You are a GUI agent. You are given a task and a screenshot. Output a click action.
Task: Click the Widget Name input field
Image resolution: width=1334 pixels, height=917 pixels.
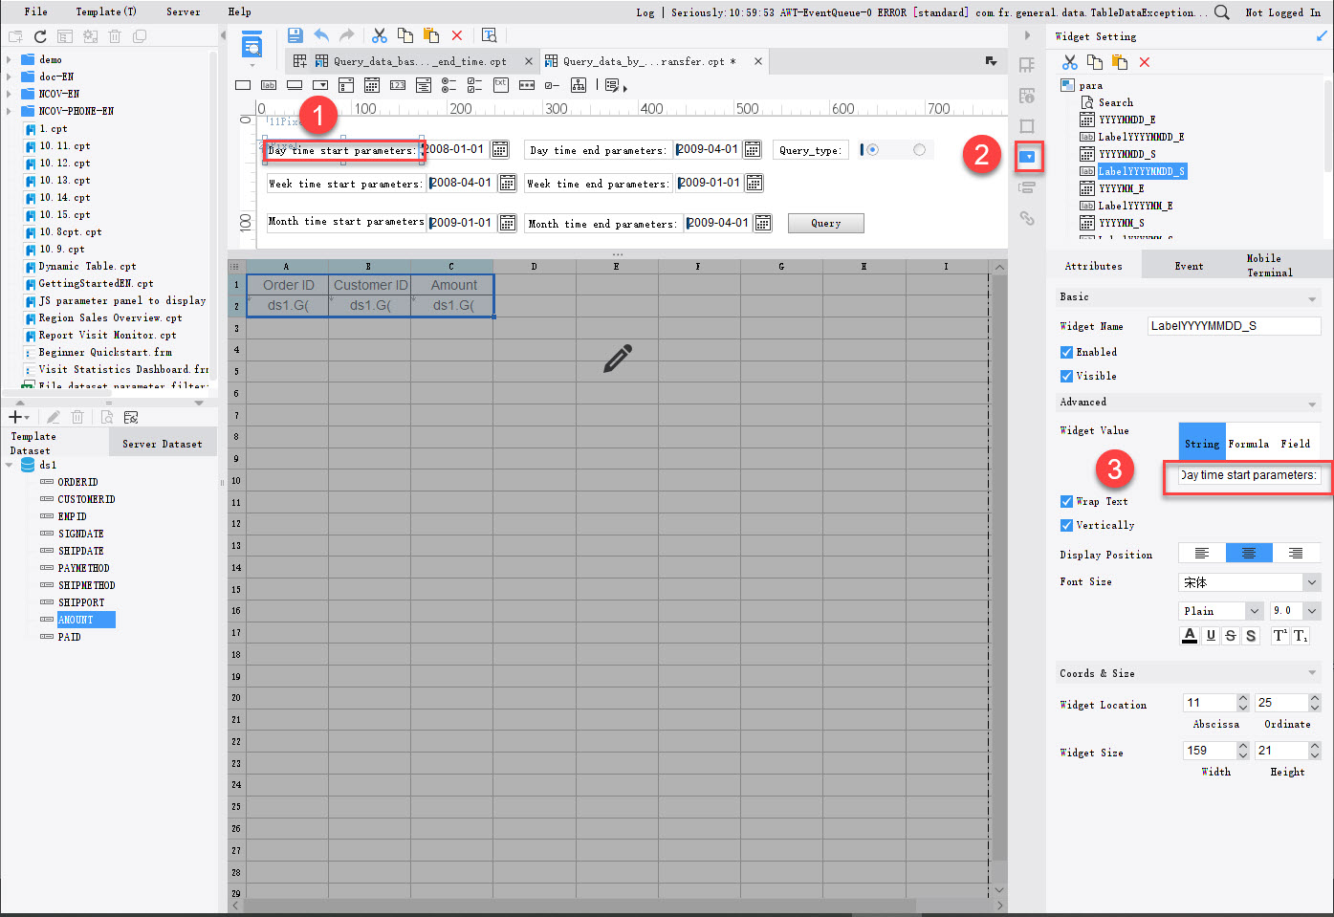(x=1234, y=326)
